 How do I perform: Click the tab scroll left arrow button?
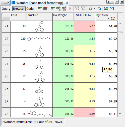click(x=108, y=2)
